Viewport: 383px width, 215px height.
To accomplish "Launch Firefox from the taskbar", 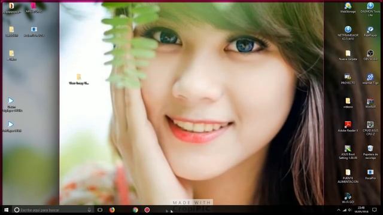I will pyautogui.click(x=112, y=210).
